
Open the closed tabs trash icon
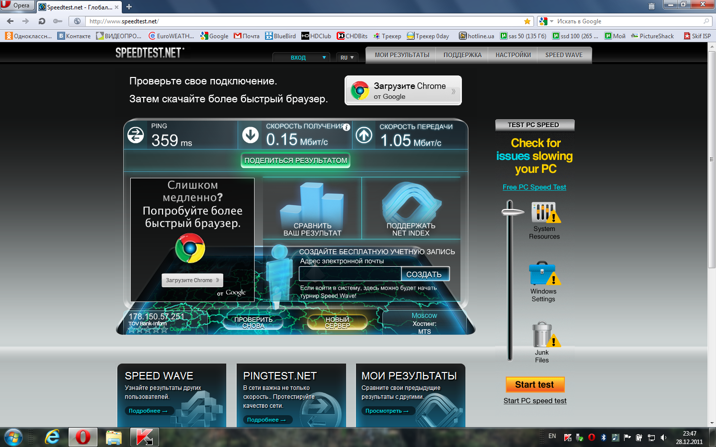tap(651, 6)
